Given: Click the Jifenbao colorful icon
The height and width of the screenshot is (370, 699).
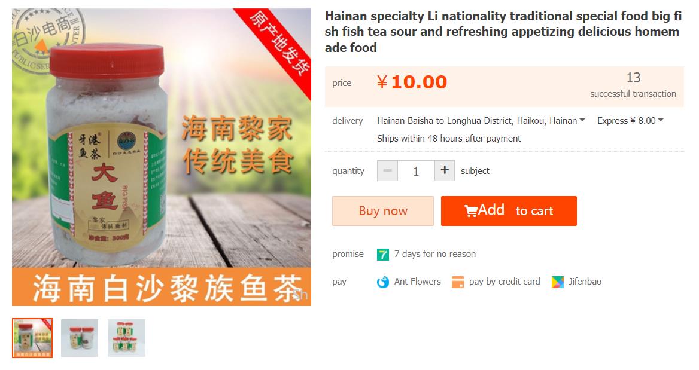Looking at the screenshot, I should point(557,282).
